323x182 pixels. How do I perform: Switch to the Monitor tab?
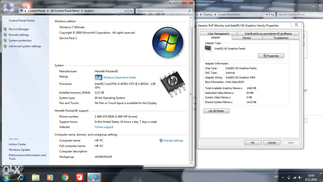247,38
